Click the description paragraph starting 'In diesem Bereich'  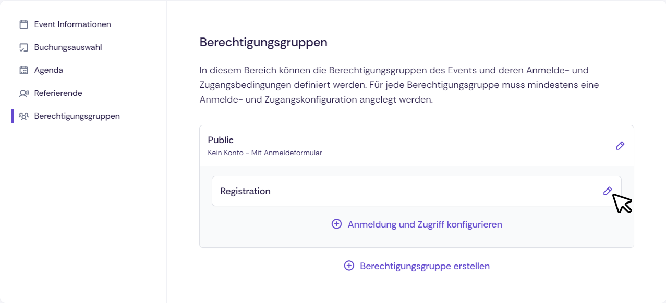(x=399, y=85)
